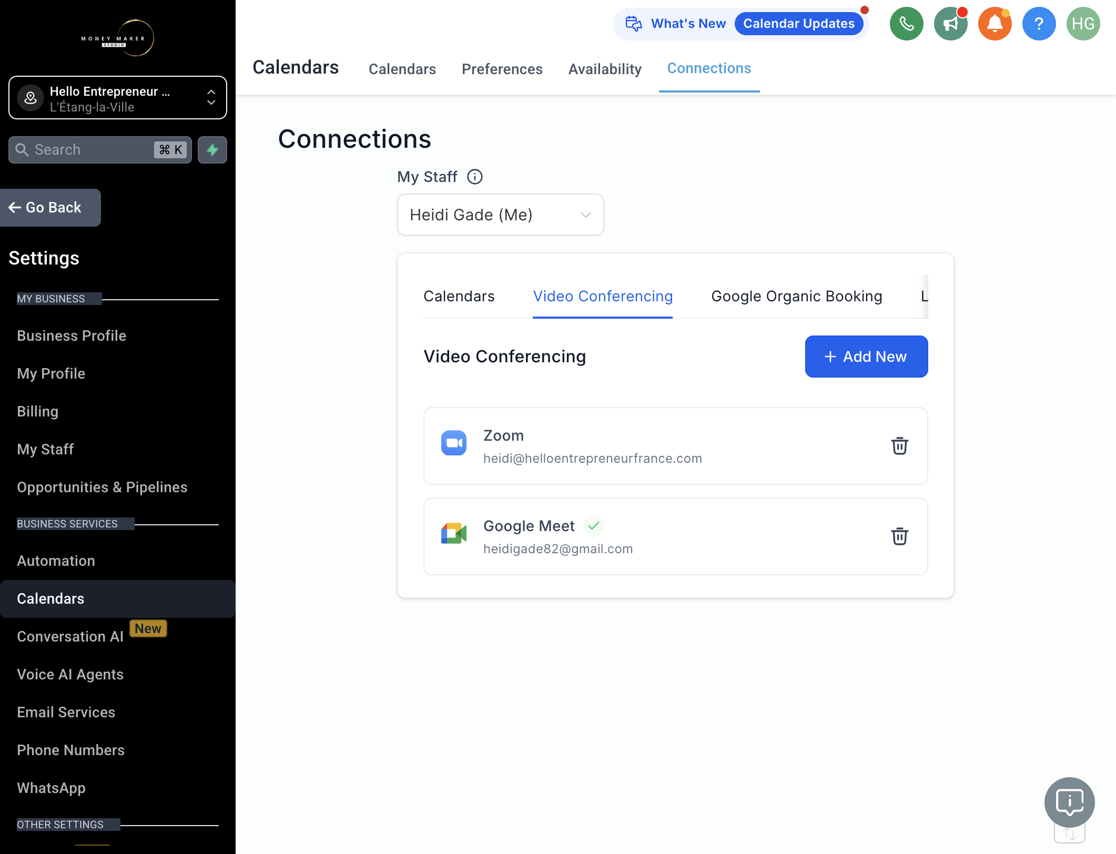Select the Google Organic Booking sub-tab
Image resolution: width=1116 pixels, height=854 pixels.
[x=797, y=297]
